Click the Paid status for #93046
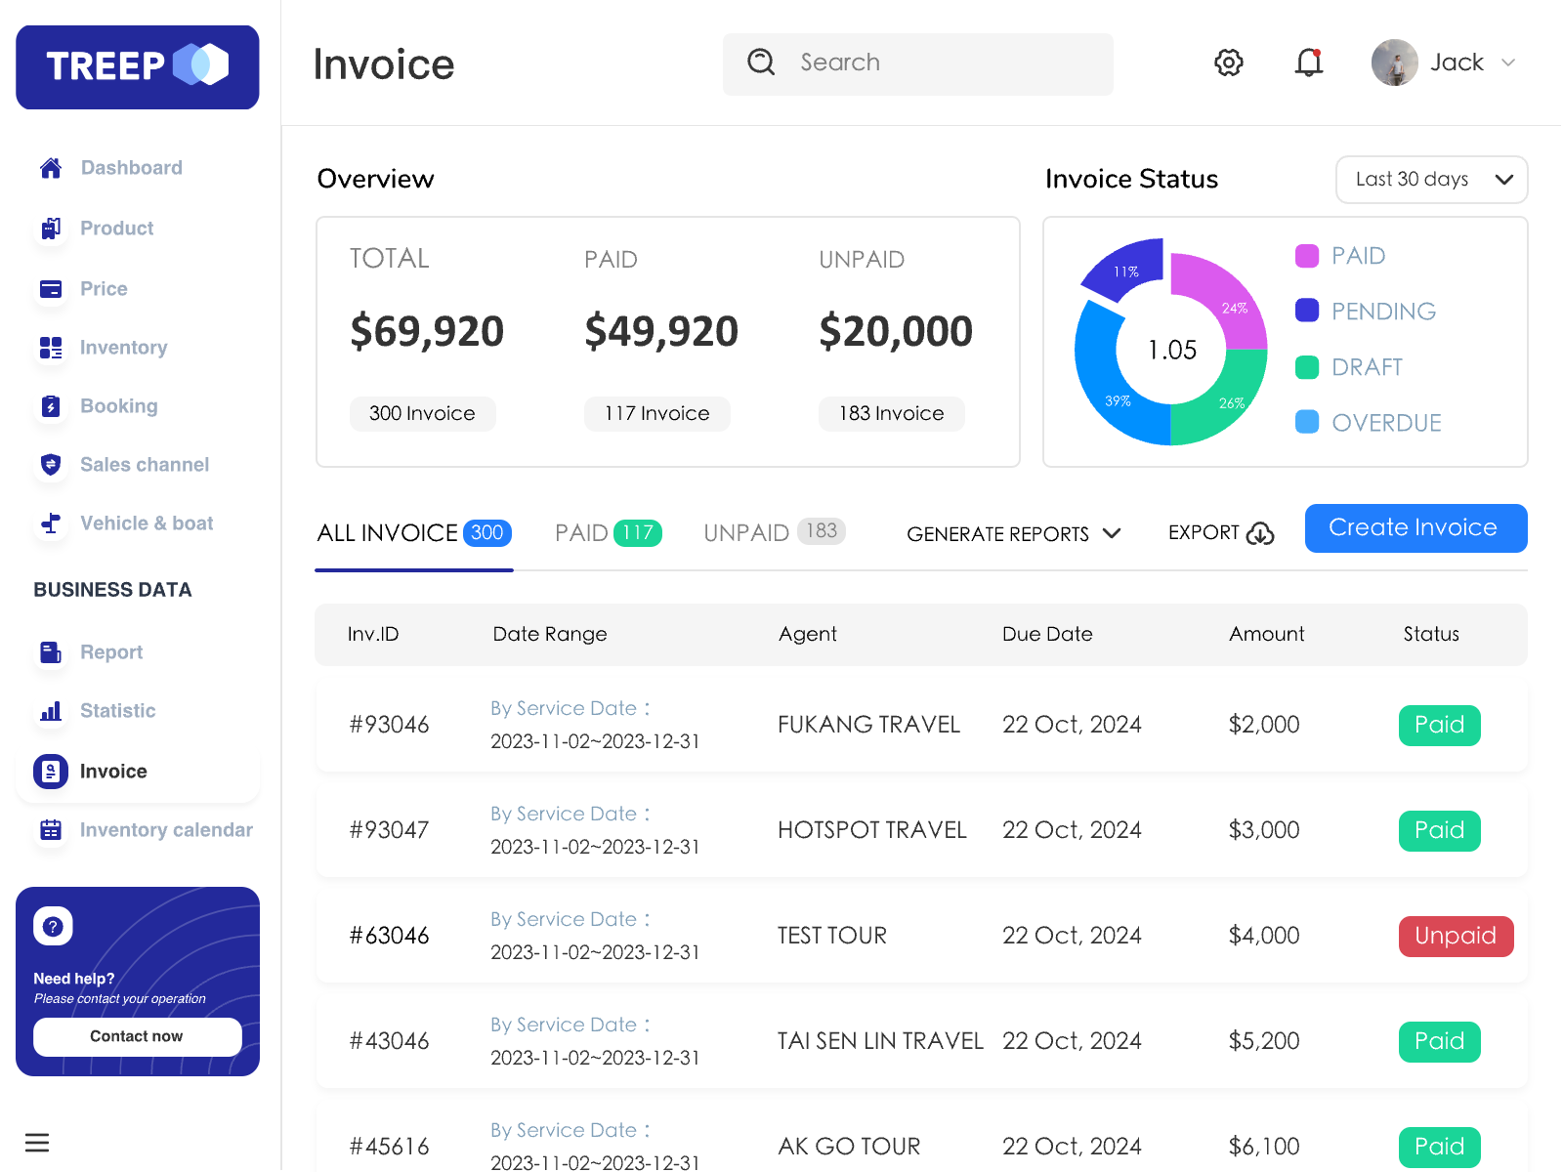 (x=1440, y=726)
